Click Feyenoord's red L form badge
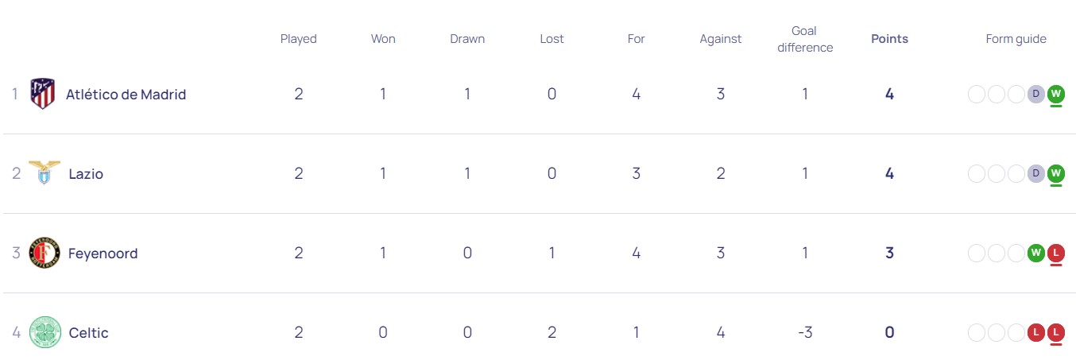Viewport: 1076px width, 364px height. point(1056,253)
